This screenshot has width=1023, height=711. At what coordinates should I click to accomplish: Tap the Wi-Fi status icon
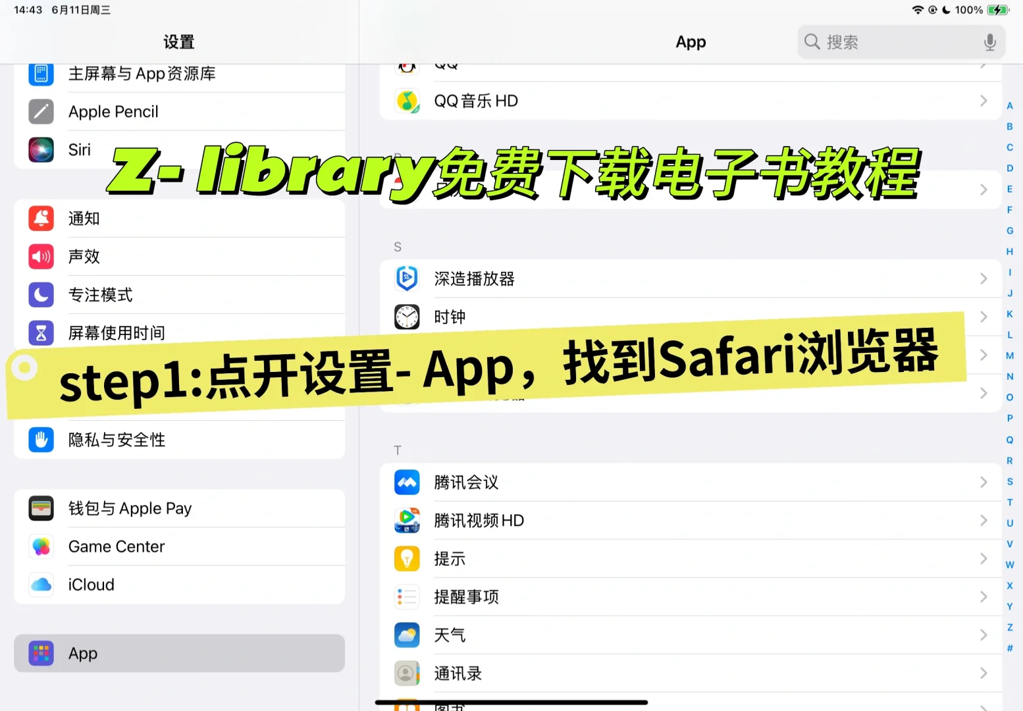(918, 10)
